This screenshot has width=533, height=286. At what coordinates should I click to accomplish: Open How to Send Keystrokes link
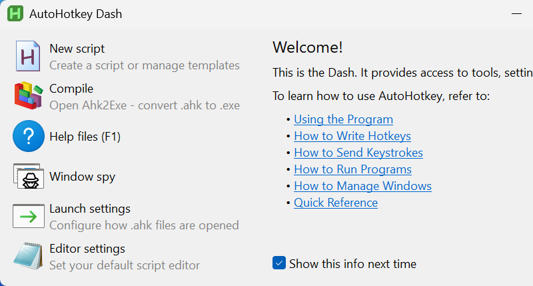coord(358,153)
